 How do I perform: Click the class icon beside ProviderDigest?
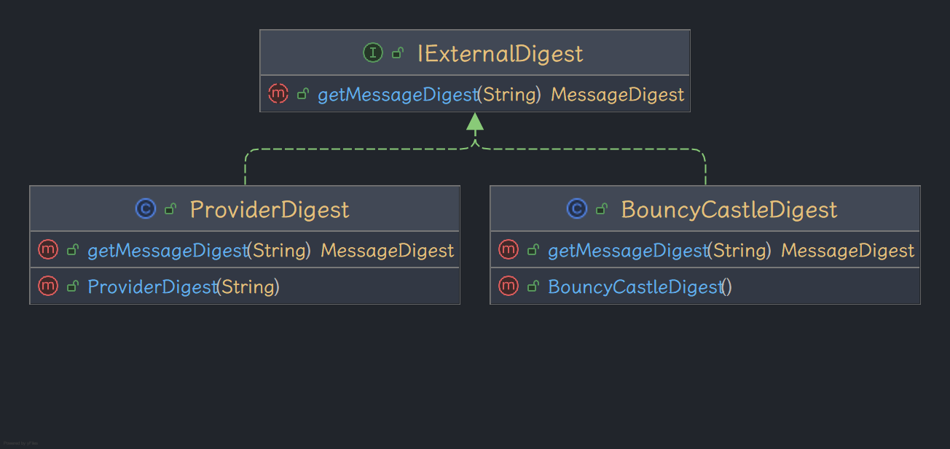pyautogui.click(x=146, y=209)
